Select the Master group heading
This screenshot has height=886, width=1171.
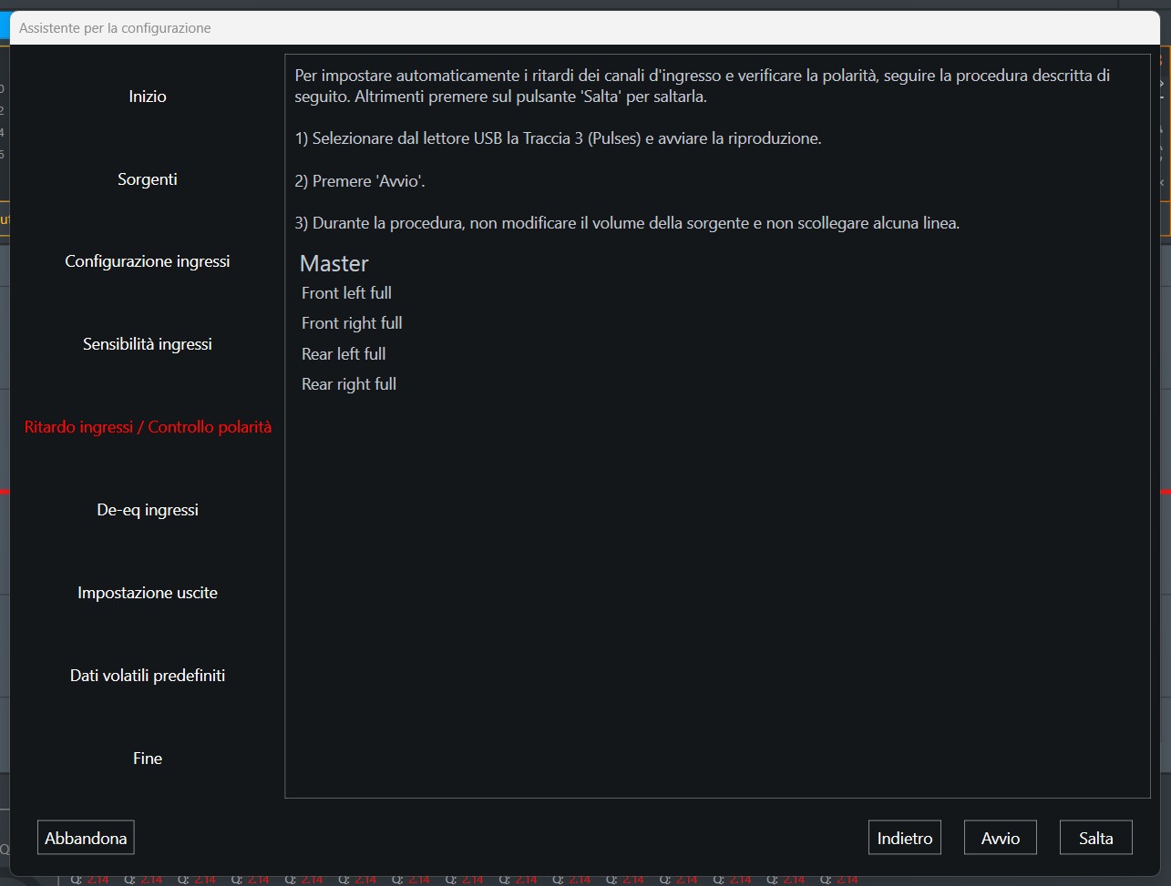point(334,264)
